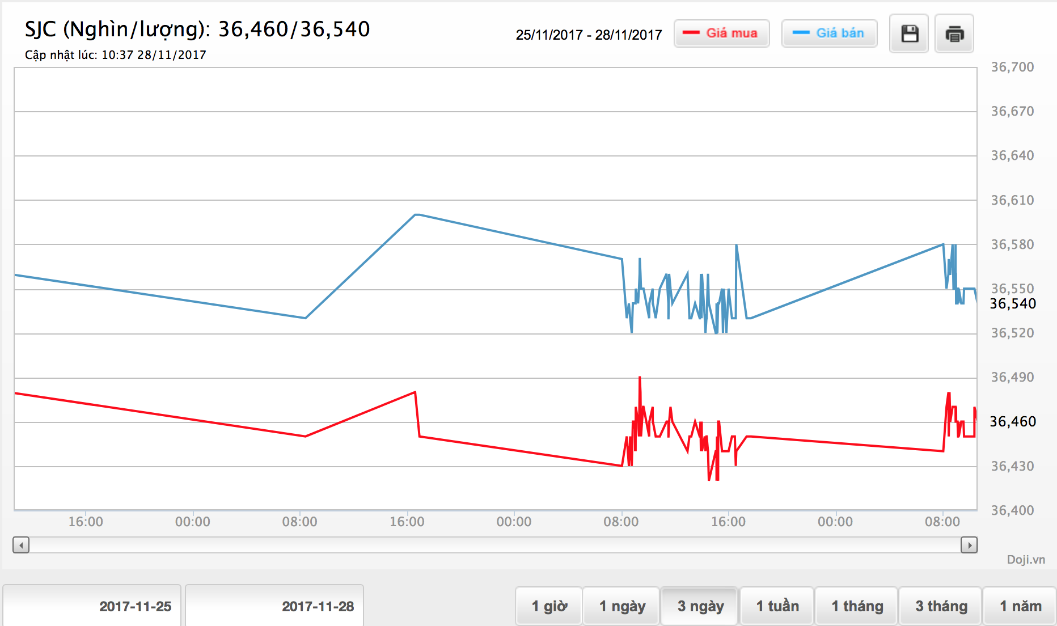Open the end date field 2017-11-28
This screenshot has height=626, width=1057.
pyautogui.click(x=274, y=606)
